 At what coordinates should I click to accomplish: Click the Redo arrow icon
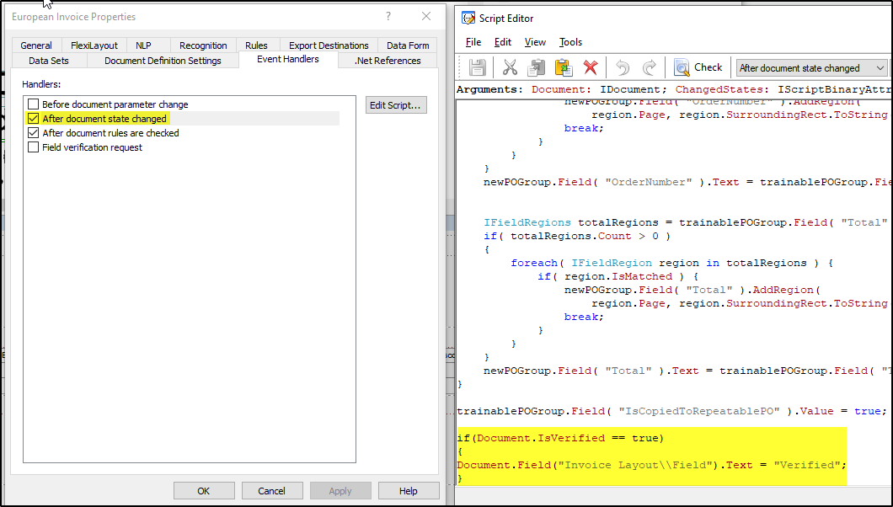point(650,67)
